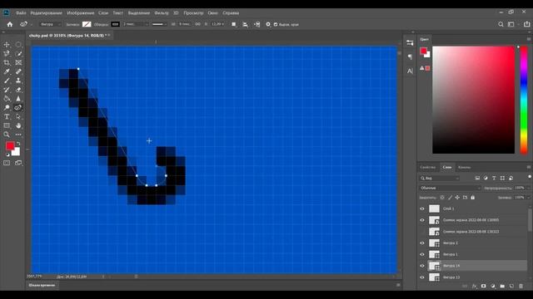The height and width of the screenshot is (299, 533).
Task: Hide layer Фигура 2
Action: [422, 243]
